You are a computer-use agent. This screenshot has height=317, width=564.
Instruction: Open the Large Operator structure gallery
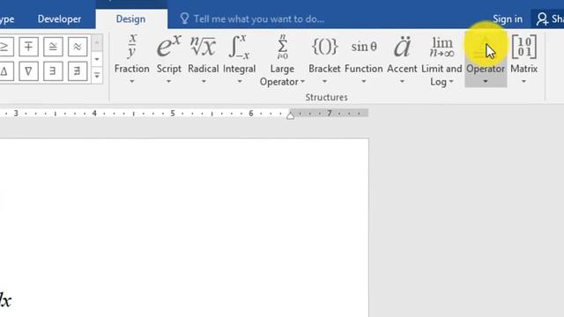coord(282,60)
